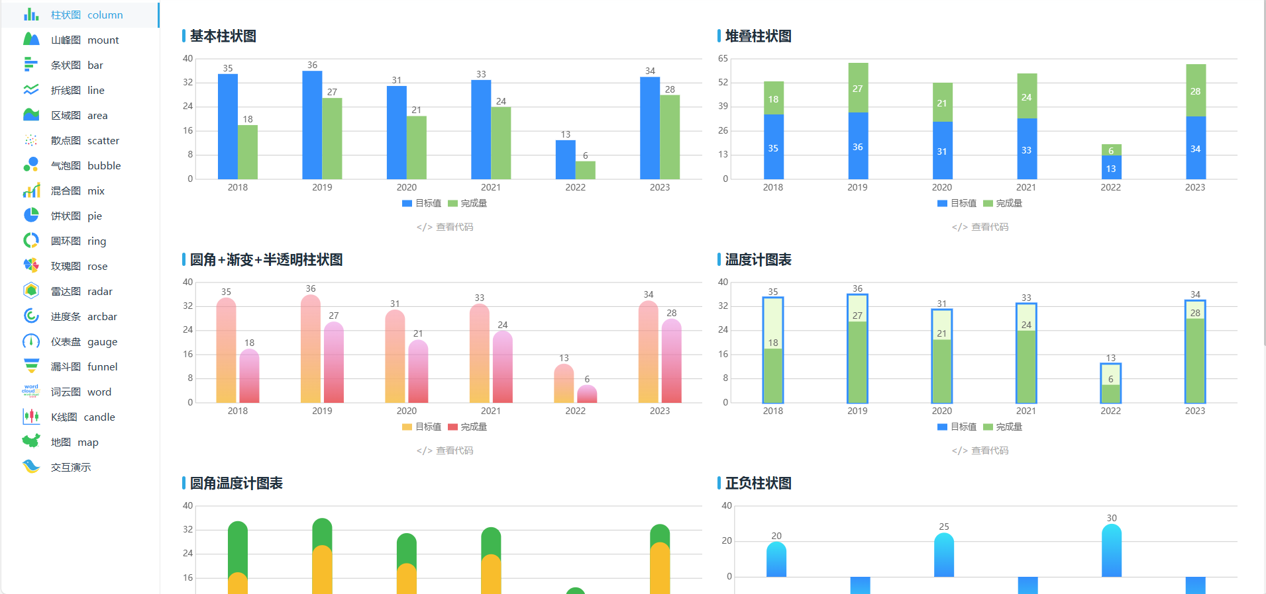Click 查看代码 under 温度计图表

[980, 450]
